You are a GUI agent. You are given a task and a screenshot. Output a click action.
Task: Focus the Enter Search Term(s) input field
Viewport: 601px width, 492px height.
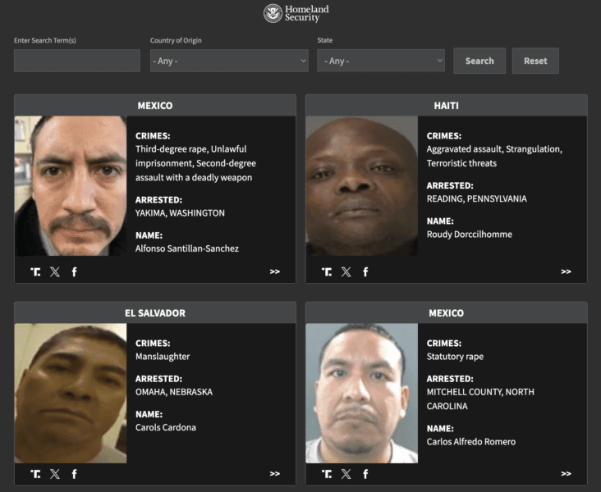point(77,61)
